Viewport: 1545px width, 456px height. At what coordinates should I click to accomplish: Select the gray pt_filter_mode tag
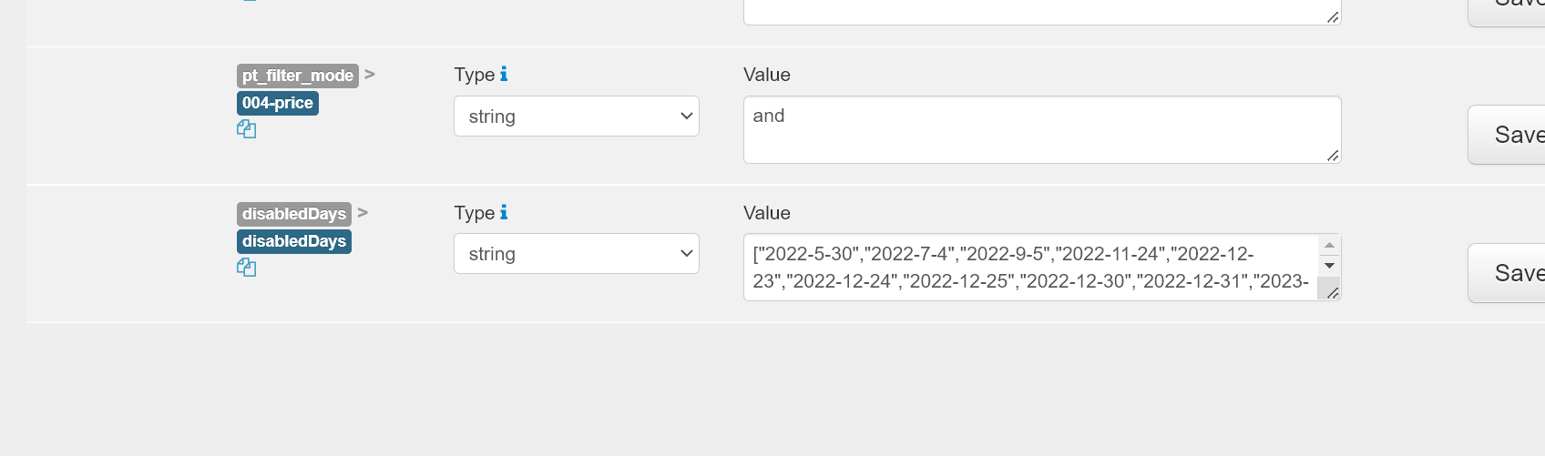click(297, 76)
